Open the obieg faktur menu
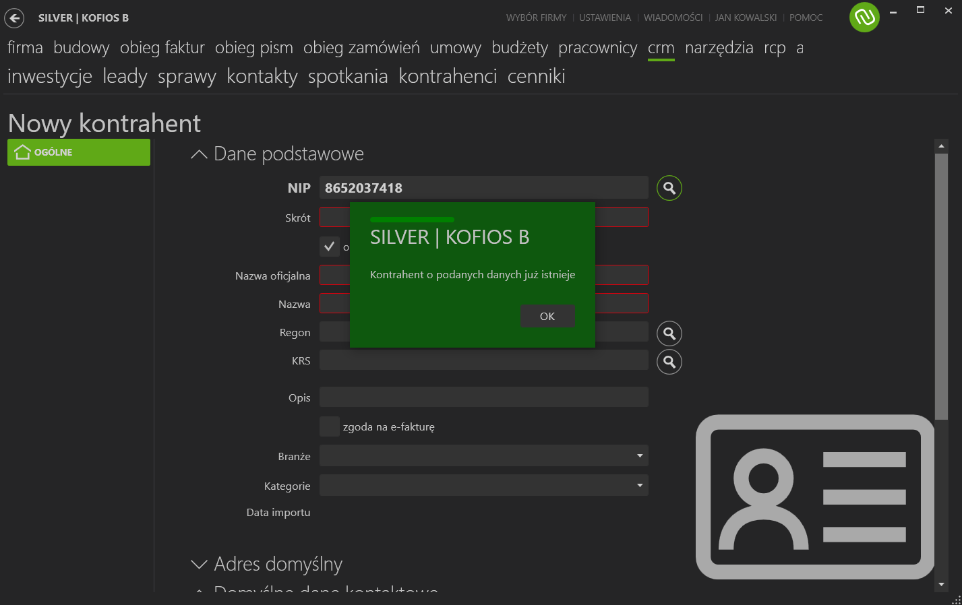Screen dimensions: 962x605 [x=162, y=48]
